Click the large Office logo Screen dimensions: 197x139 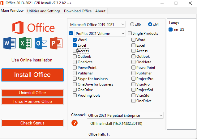click(33, 27)
